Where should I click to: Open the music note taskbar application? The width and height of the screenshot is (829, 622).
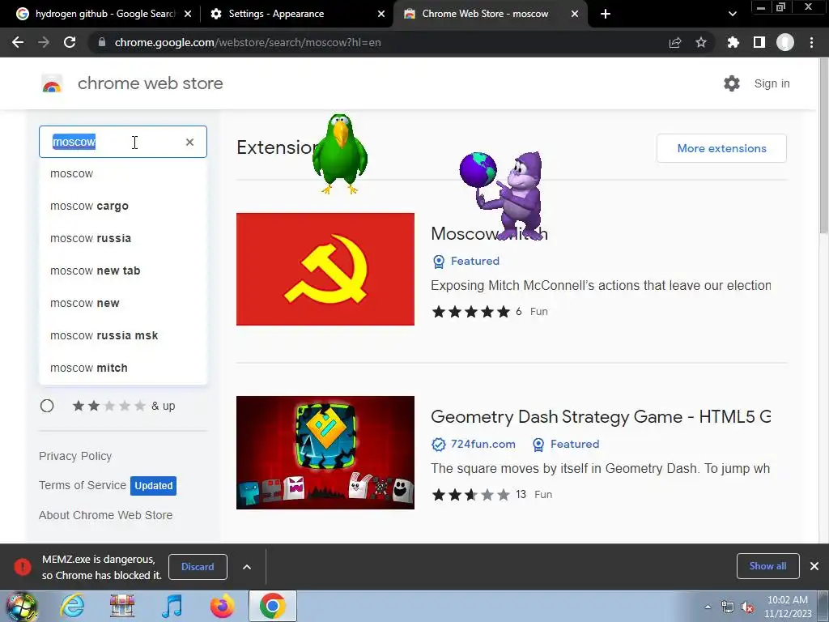point(172,606)
